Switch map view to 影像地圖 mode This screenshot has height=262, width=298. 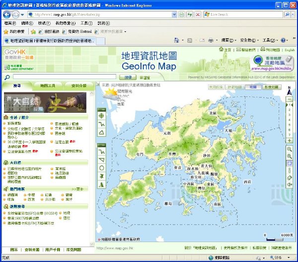click(272, 87)
